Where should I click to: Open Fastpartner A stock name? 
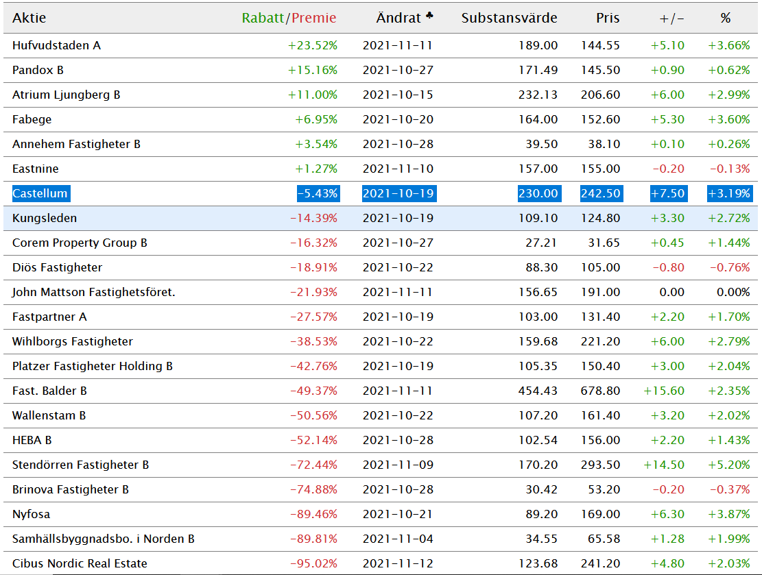click(x=49, y=317)
